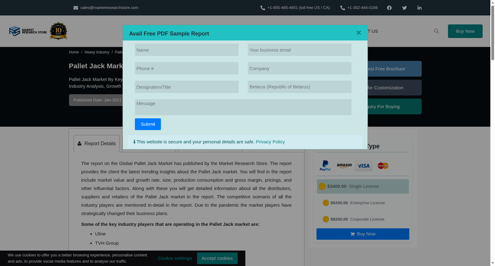This screenshot has width=495, height=266.
Task: Click the email envelope icon in top bar
Action: [75, 8]
